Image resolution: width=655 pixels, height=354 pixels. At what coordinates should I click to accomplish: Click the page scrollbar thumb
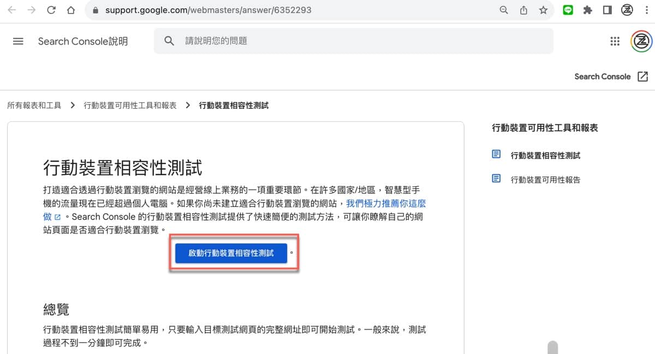tap(553, 347)
